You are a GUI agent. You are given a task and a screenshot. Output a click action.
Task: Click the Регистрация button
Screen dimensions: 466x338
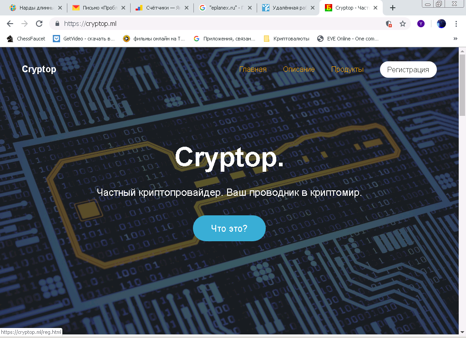click(x=408, y=70)
